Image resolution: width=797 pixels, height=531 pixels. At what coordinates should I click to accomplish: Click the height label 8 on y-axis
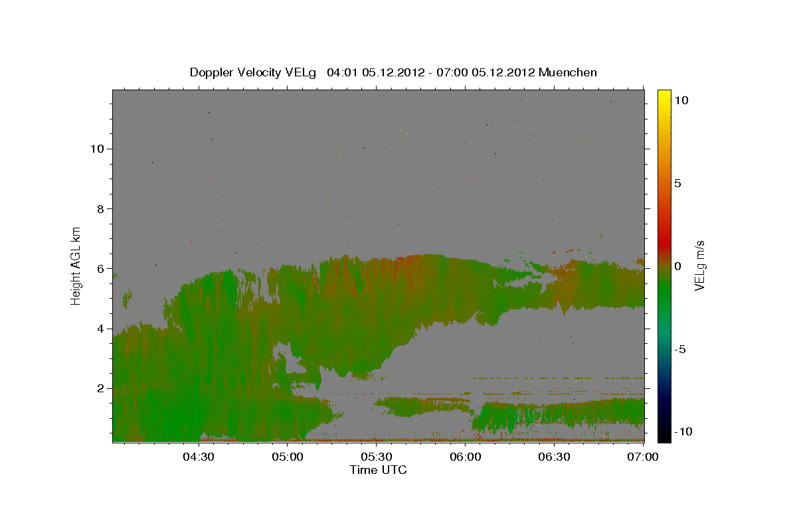[100, 208]
